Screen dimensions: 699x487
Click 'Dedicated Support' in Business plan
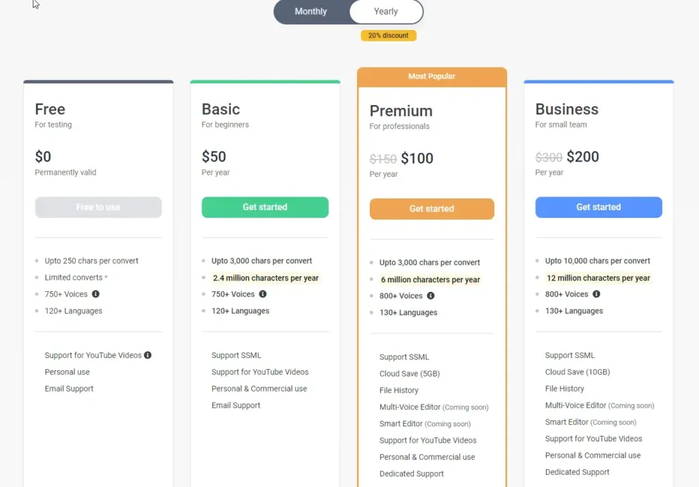click(577, 472)
